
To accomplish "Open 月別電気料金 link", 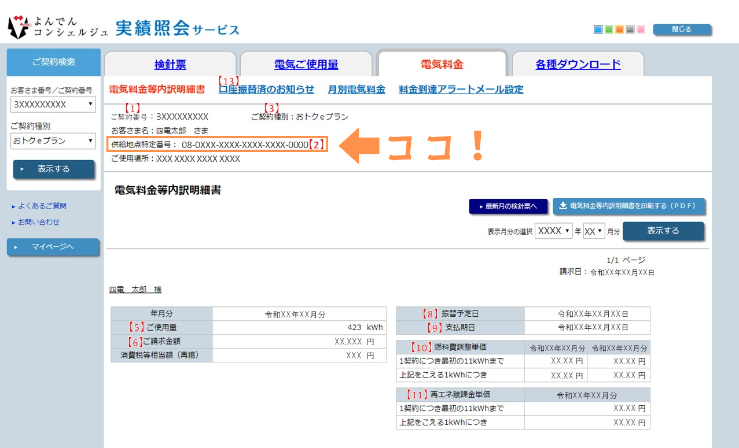I will (x=356, y=90).
